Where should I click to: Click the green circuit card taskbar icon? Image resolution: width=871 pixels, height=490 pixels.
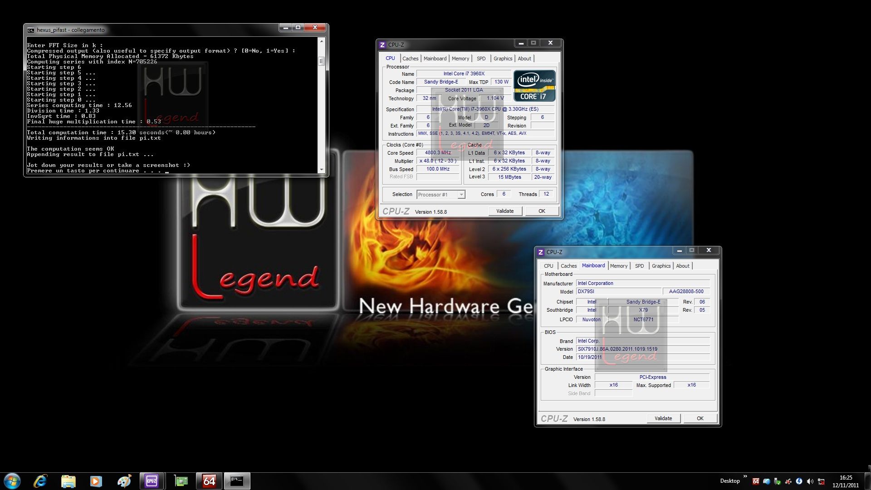[x=181, y=481]
